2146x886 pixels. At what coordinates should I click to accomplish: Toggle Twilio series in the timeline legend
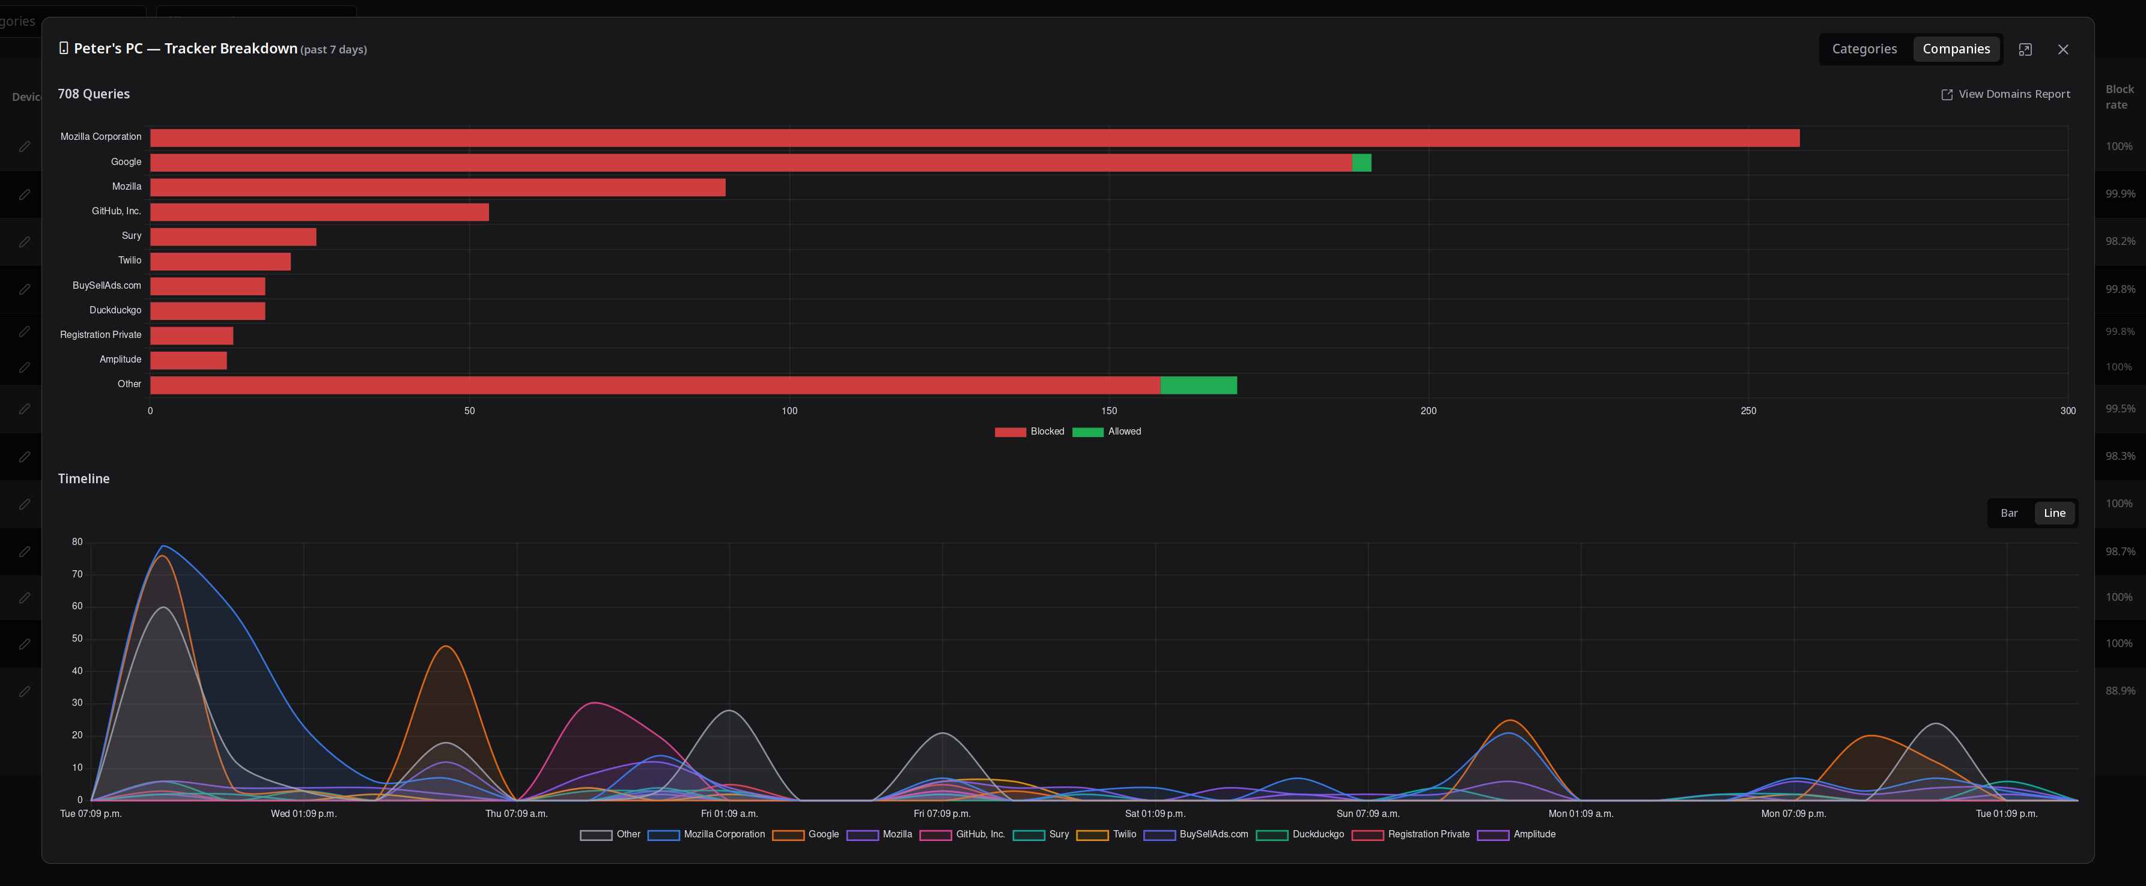[1105, 834]
